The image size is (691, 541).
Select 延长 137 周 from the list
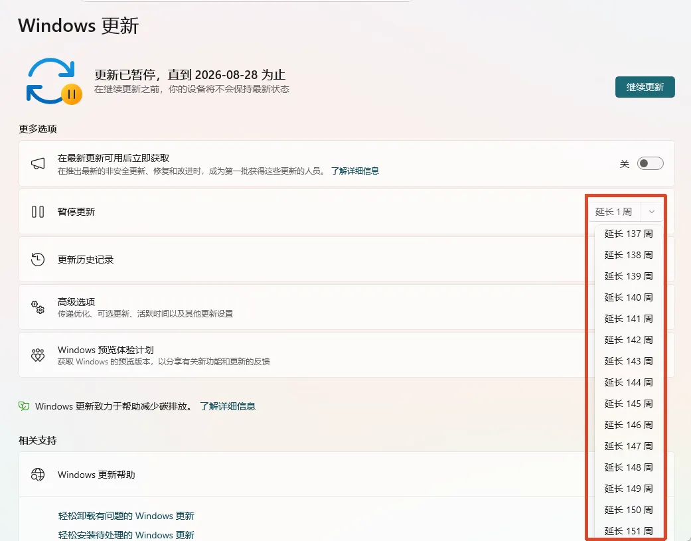click(629, 234)
